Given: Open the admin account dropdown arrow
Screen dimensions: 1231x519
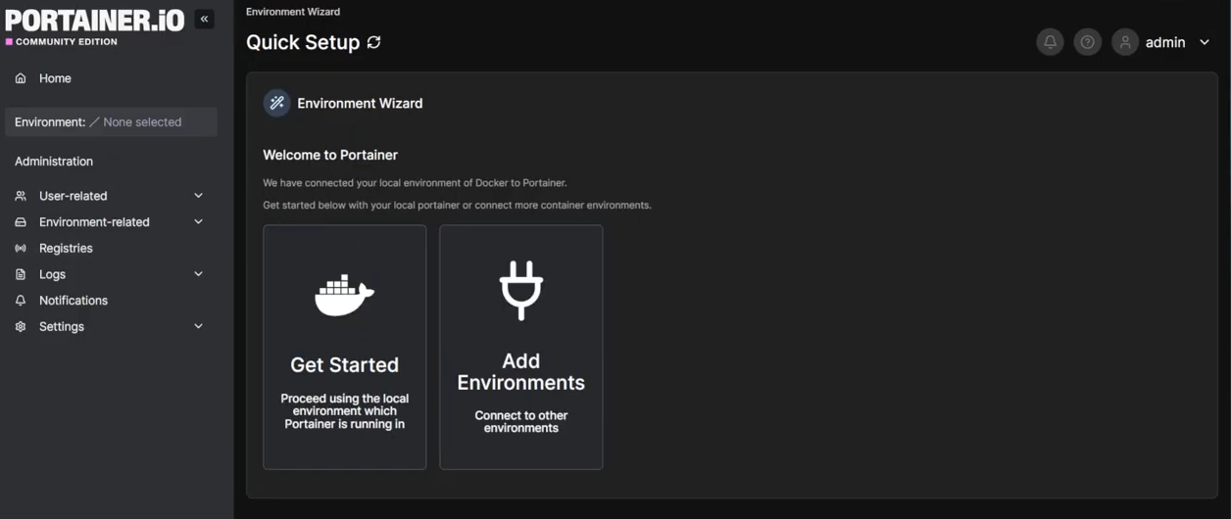Looking at the screenshot, I should point(1205,42).
